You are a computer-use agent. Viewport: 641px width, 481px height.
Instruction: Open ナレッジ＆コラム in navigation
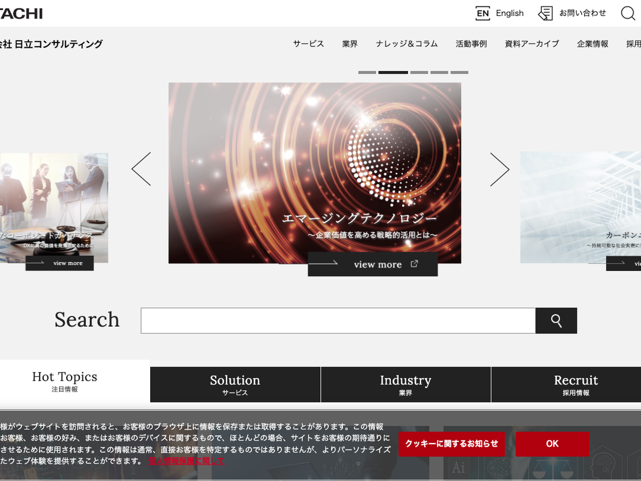tap(407, 44)
